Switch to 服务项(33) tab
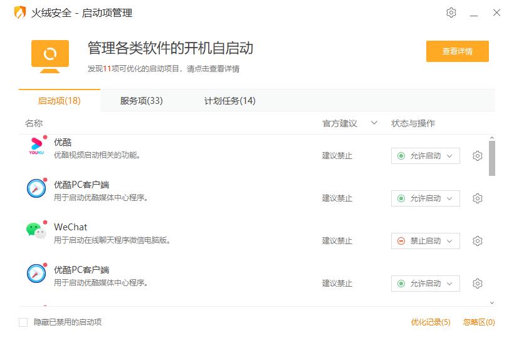 click(141, 100)
